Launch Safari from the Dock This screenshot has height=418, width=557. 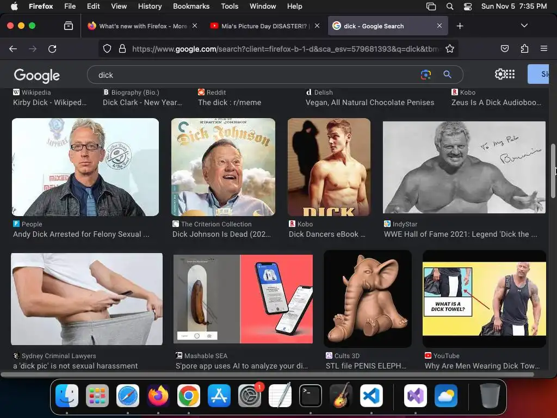pos(128,396)
